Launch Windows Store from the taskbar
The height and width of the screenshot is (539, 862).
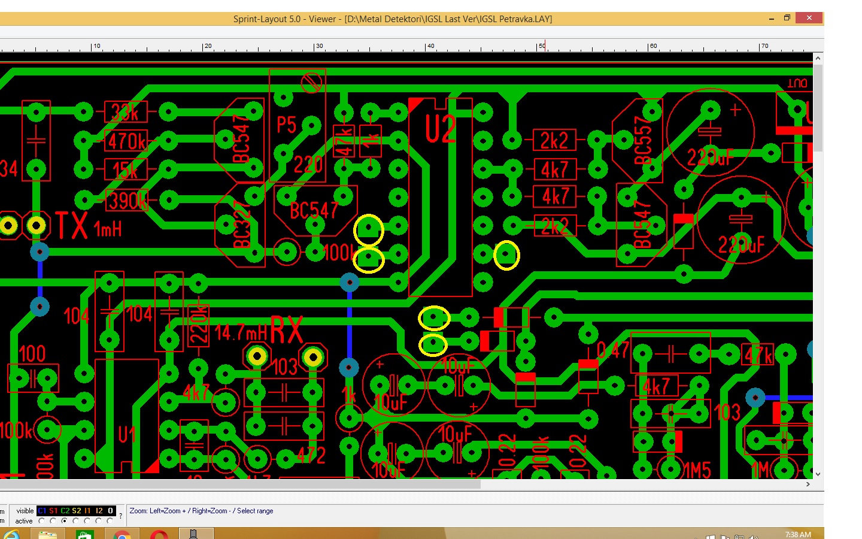(x=84, y=534)
